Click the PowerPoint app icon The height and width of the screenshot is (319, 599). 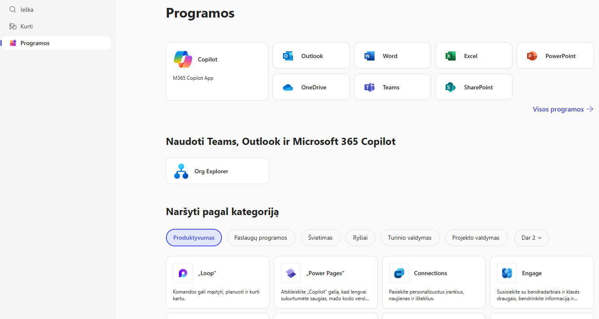(532, 56)
